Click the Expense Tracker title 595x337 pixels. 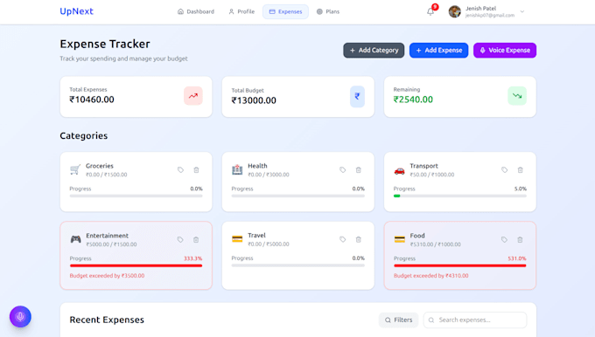point(105,44)
